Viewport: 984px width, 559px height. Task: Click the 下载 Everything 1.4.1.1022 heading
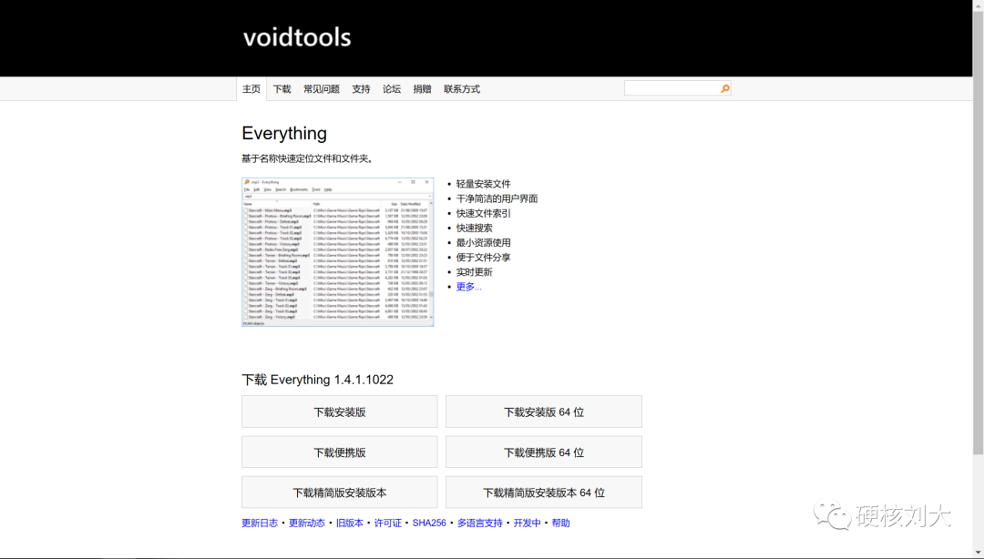click(x=318, y=380)
